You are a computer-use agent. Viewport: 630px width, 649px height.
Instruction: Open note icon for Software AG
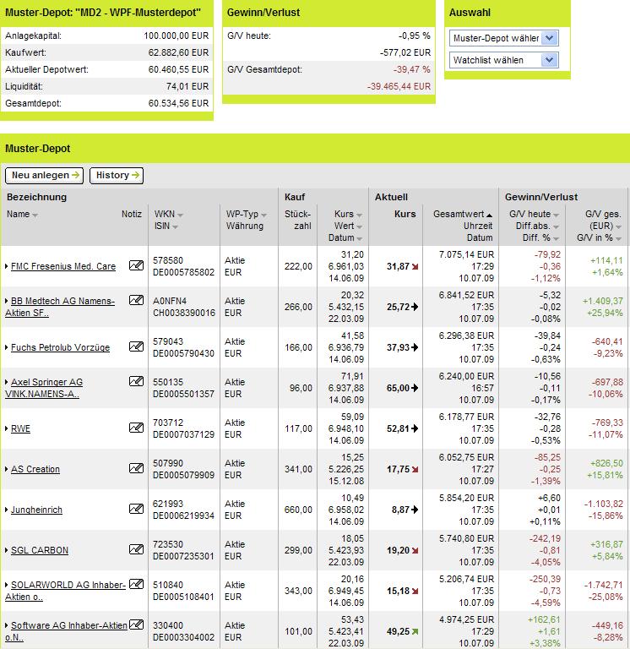point(136,624)
